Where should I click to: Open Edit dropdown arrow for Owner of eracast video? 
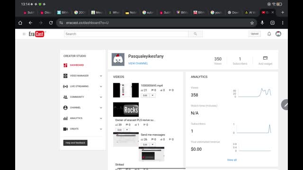[127, 130]
